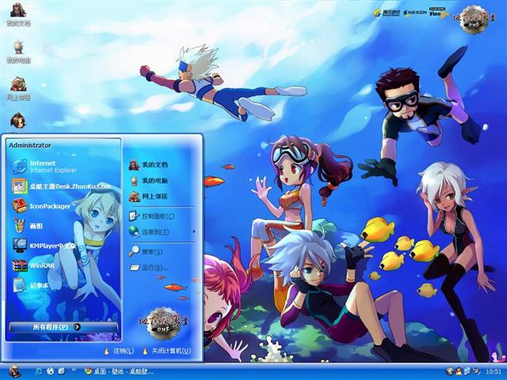Click the globe browser quick launch icon

pyautogui.click(x=50, y=371)
